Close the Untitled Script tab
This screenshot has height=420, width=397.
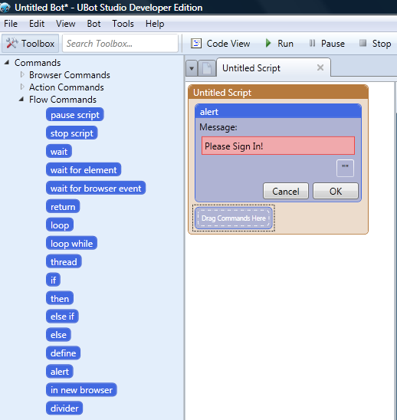[320, 67]
